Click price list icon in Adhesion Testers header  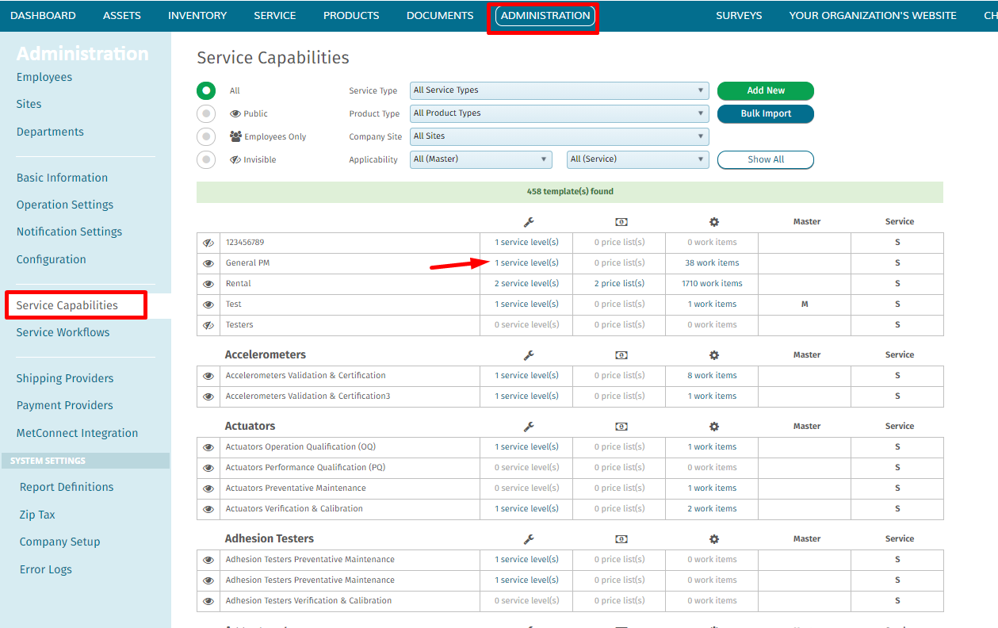(621, 539)
